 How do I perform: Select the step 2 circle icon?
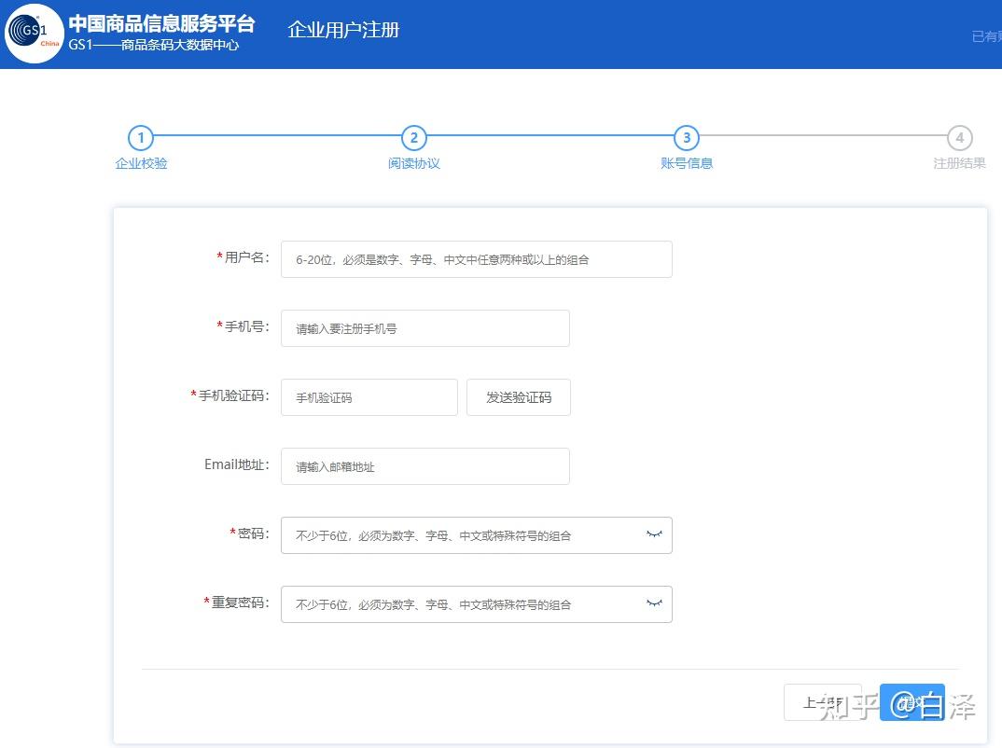coord(413,137)
